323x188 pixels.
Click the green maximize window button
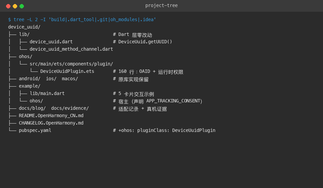coord(22,6)
